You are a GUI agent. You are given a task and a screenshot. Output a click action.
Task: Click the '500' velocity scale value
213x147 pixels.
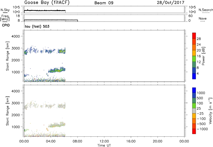[x=200, y=98]
